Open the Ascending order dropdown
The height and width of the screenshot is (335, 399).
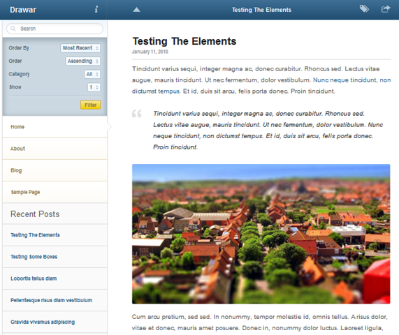tap(82, 61)
